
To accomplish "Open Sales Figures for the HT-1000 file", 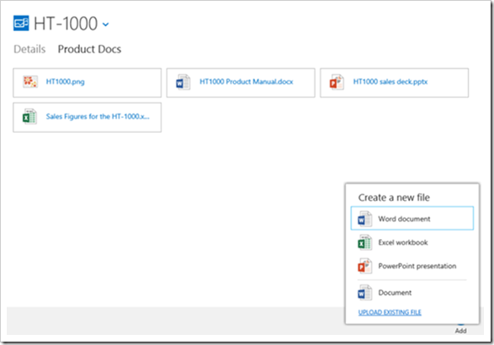I will [x=98, y=117].
